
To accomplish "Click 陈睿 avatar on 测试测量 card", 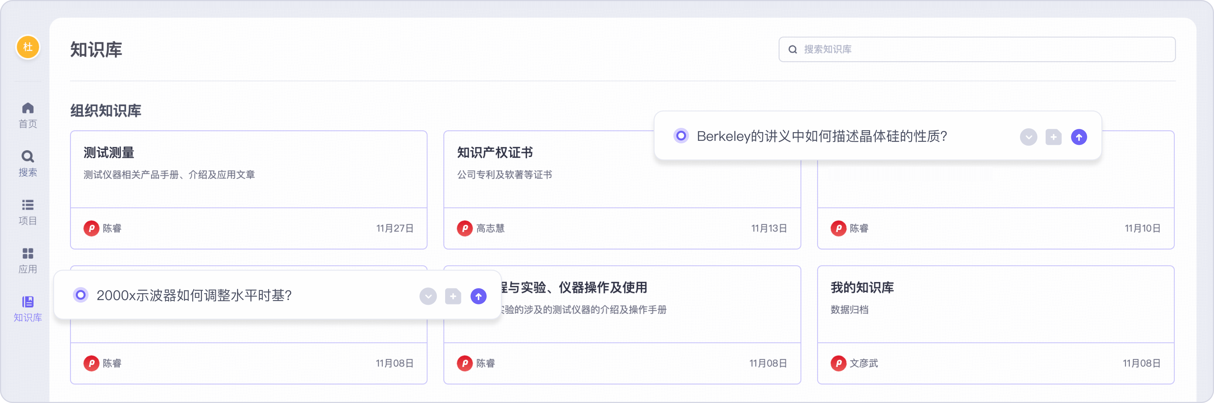I will click(91, 228).
